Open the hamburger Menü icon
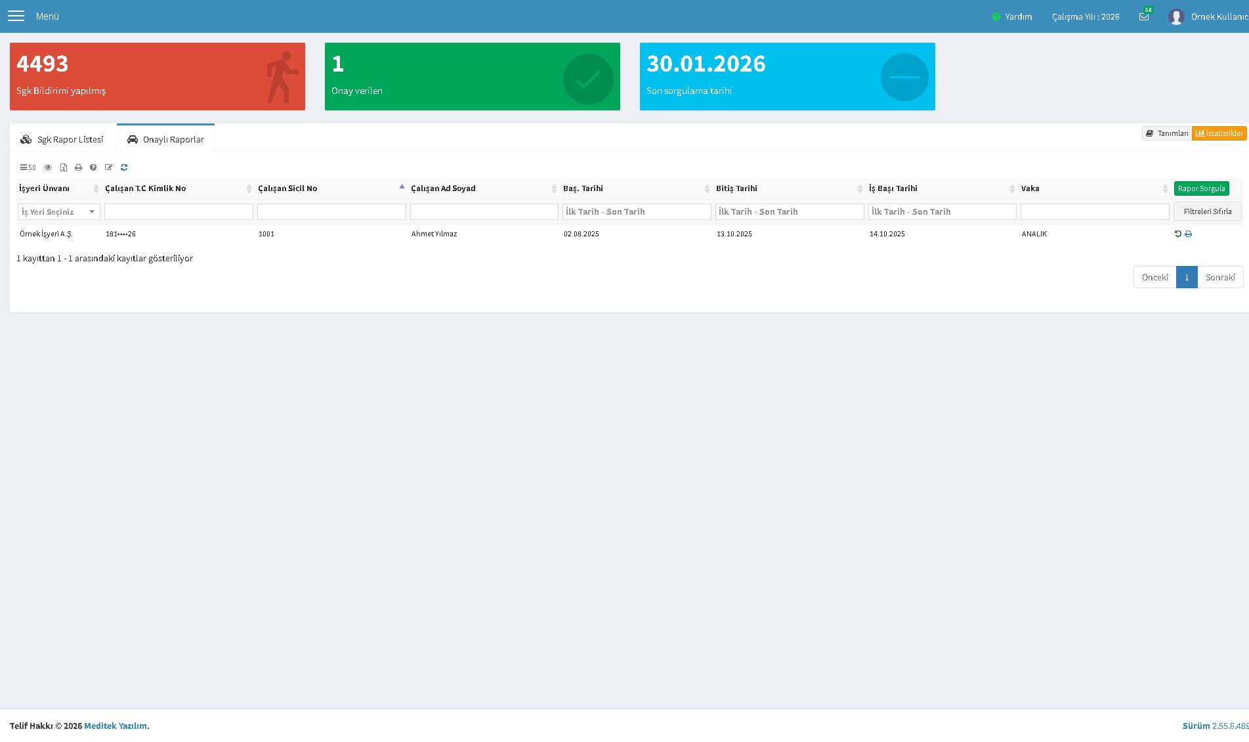Screen dimensions: 1249x742 (16, 16)
